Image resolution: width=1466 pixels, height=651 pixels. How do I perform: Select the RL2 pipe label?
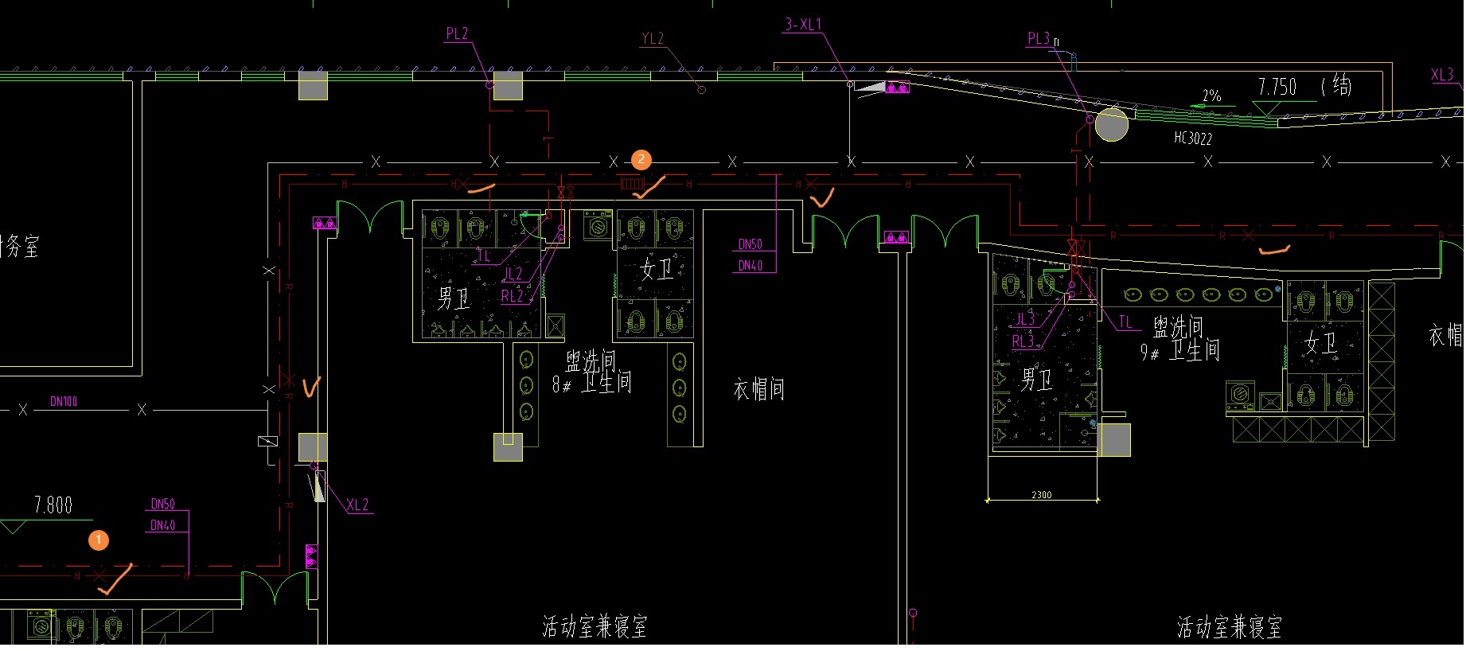tap(513, 296)
